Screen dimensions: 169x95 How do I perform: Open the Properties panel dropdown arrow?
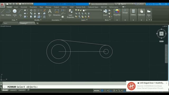117,20
